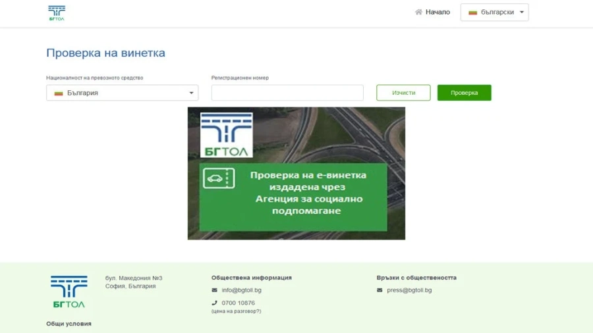This screenshot has height=333, width=593.
Task: Click the envelope icon beside info@bgtoll.bg
Action: pyautogui.click(x=214, y=290)
